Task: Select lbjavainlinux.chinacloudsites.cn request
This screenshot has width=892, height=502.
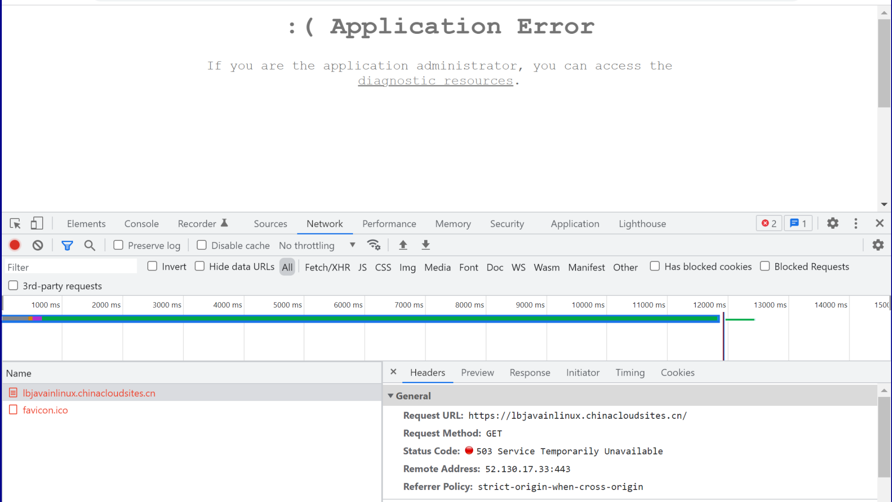Action: point(89,393)
